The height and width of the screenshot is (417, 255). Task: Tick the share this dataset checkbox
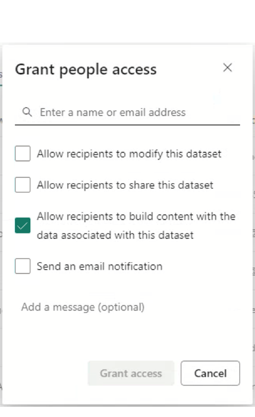point(23,184)
